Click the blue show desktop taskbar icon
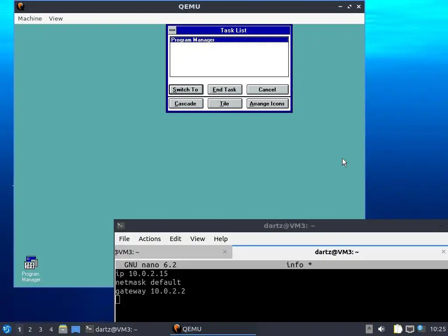The width and height of the screenshot is (448, 336). tap(76, 329)
